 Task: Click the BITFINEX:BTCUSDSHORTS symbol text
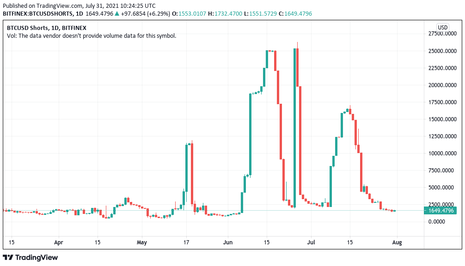coord(38,14)
